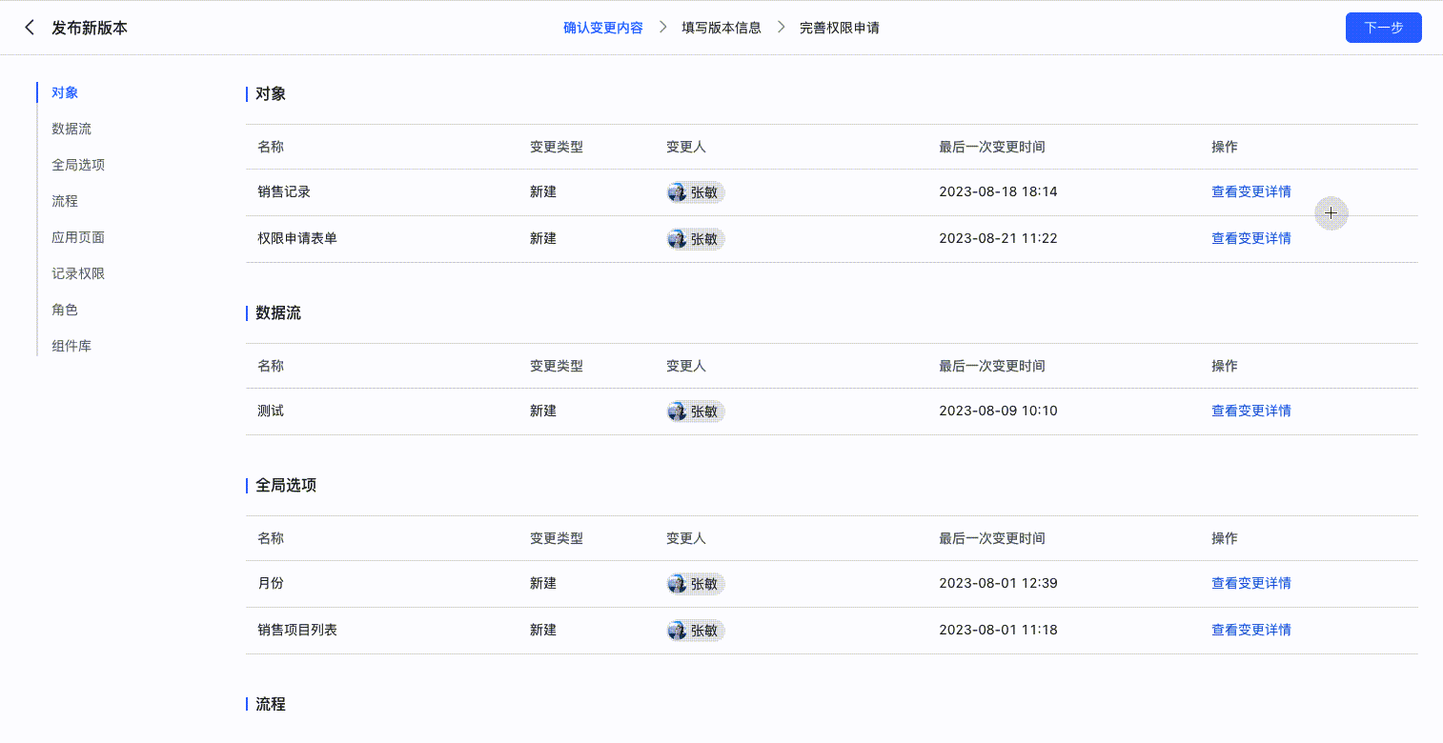The width and height of the screenshot is (1443, 743).
Task: Click the 全局选项 section heading
Action: pyautogui.click(x=286, y=485)
